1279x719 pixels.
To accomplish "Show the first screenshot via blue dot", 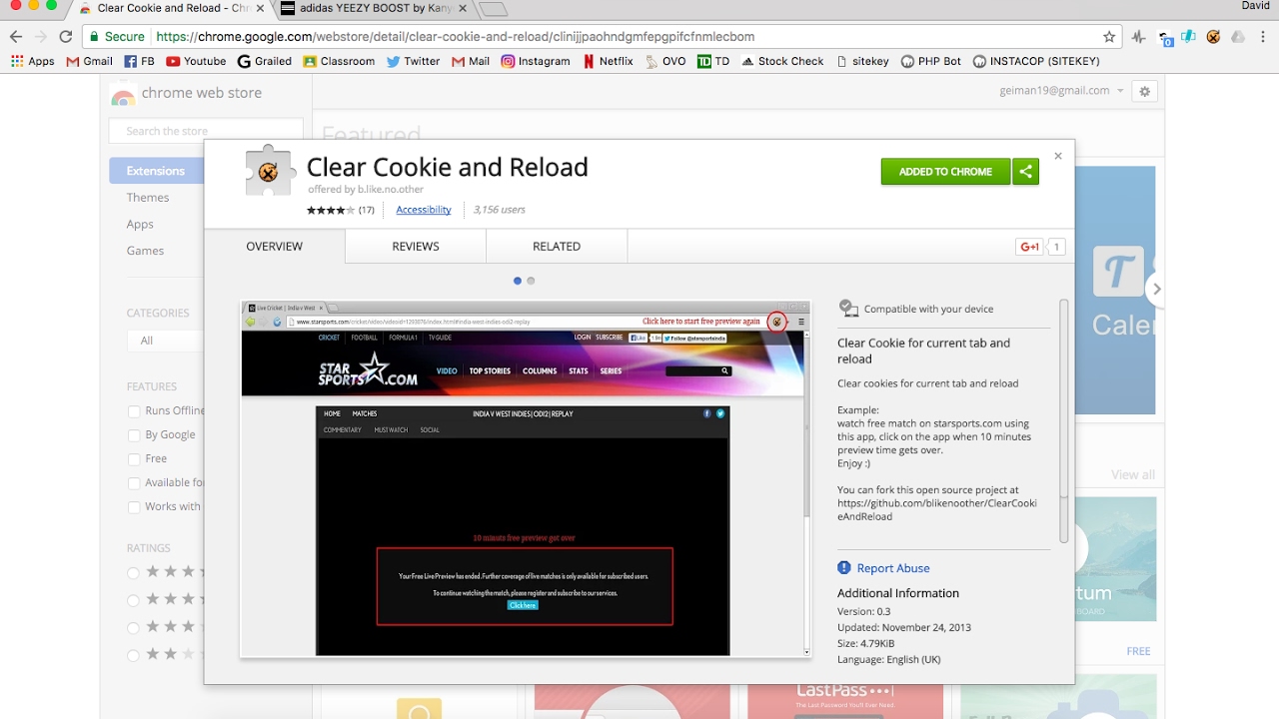I will 518,281.
